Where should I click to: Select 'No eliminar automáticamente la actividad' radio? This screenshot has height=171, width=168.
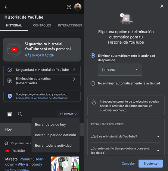(x=93, y=83)
